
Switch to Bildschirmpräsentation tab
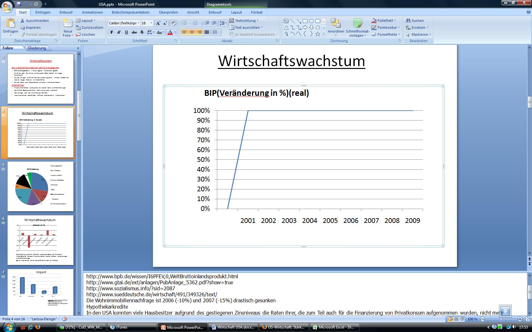click(x=130, y=12)
